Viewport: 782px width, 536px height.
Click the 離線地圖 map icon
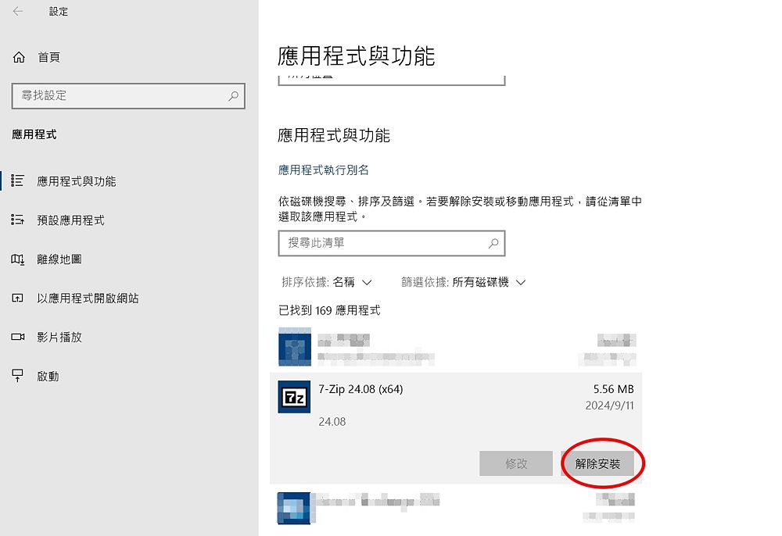coord(19,259)
